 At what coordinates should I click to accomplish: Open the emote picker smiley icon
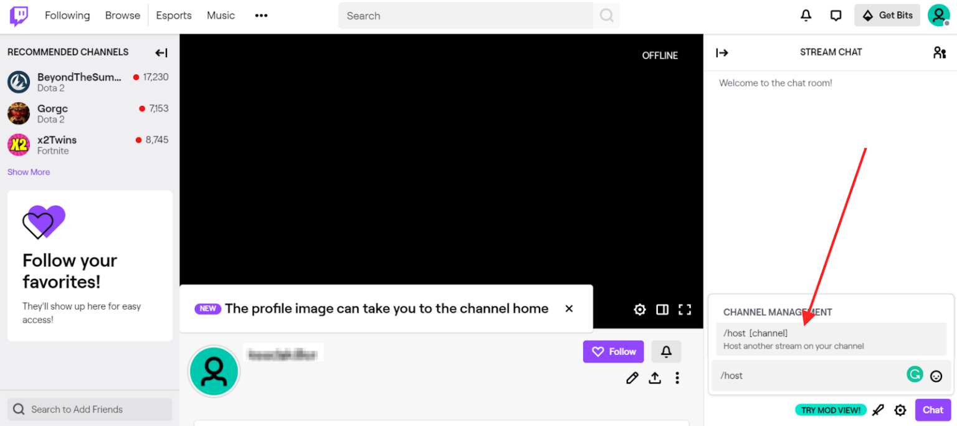pos(936,376)
